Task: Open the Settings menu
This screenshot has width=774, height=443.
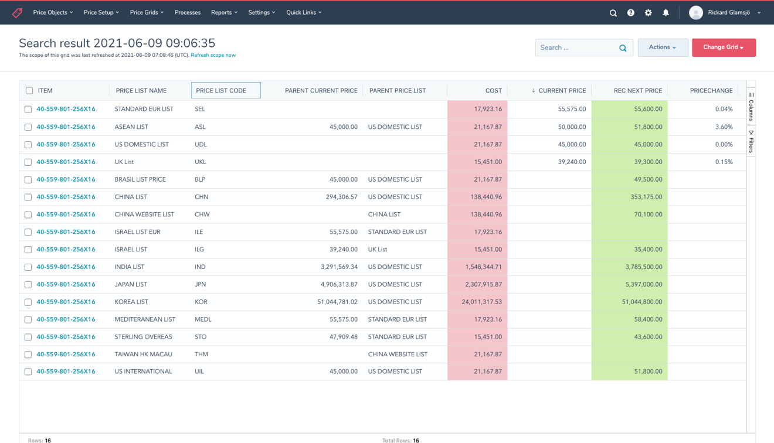Action: pos(262,12)
